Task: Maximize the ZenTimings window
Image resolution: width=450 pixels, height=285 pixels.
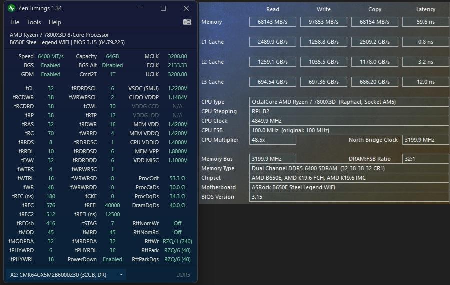Action: tap(163, 8)
